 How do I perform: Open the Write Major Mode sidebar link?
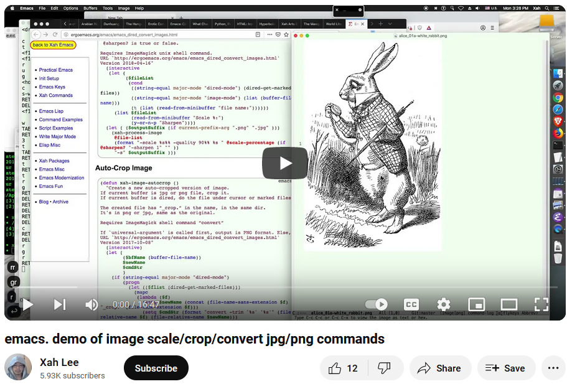pyautogui.click(x=57, y=136)
